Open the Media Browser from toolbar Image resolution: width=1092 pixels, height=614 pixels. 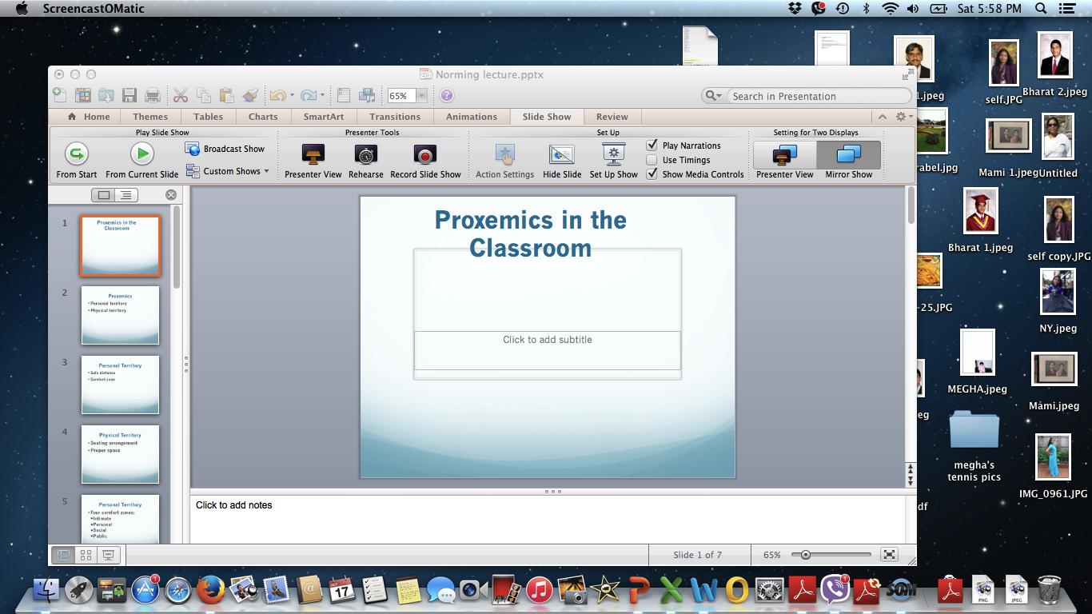point(366,95)
